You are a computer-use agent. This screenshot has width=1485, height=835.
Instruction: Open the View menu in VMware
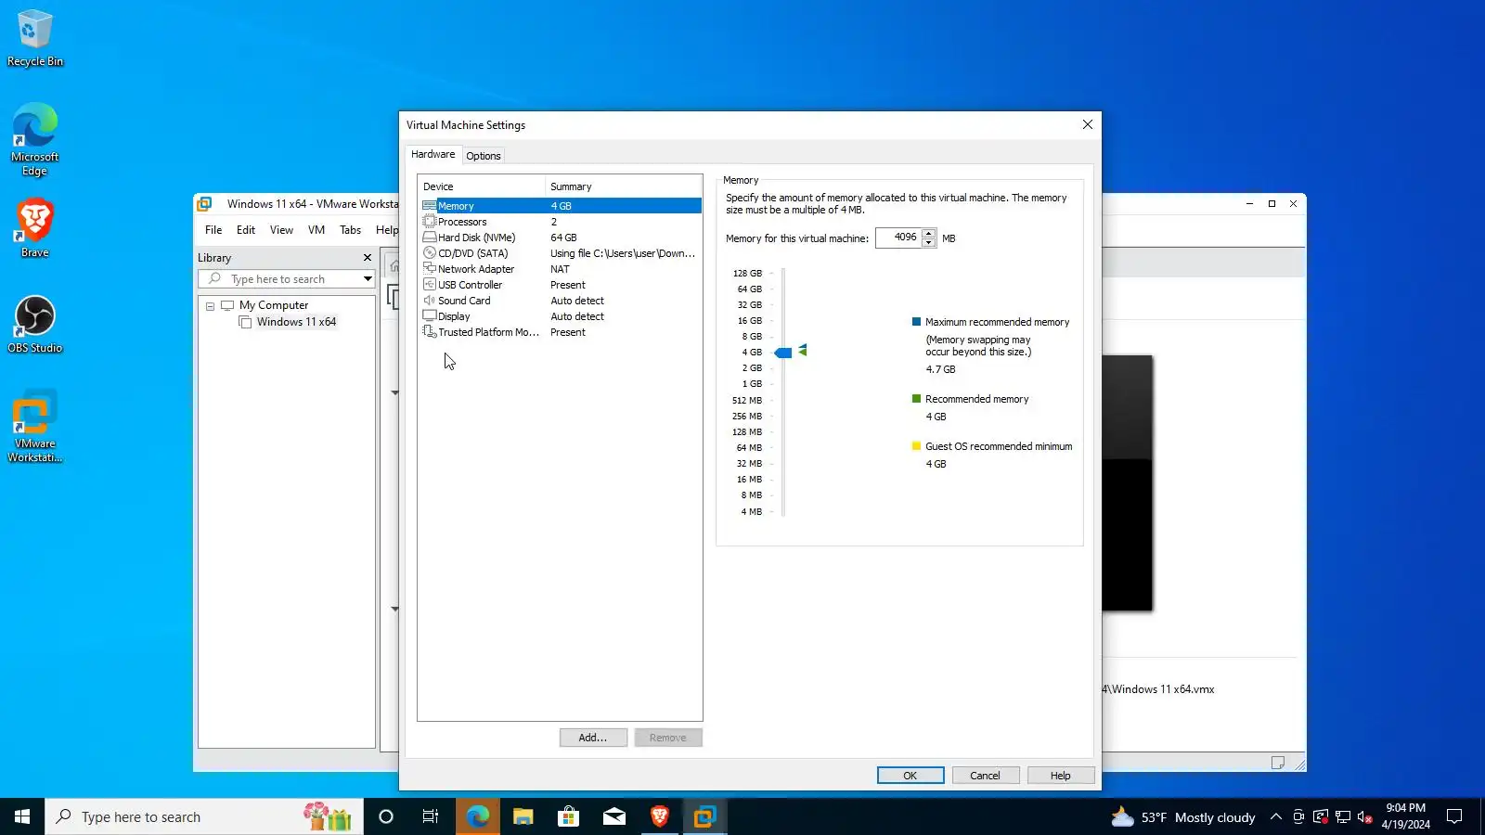click(281, 230)
